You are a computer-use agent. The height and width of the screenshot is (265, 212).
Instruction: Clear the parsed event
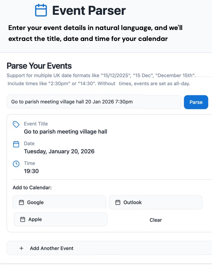tap(156, 220)
